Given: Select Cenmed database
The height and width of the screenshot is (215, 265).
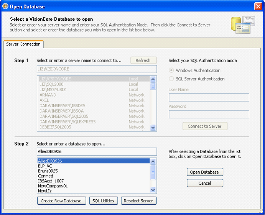Looking at the screenshot, I should pyautogui.click(x=94, y=176).
